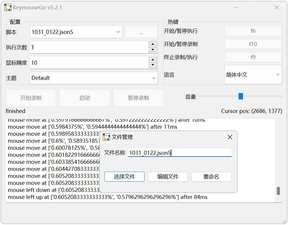
Task: Decrease 鼠标精度 with the down arrow
Action: 153,65
